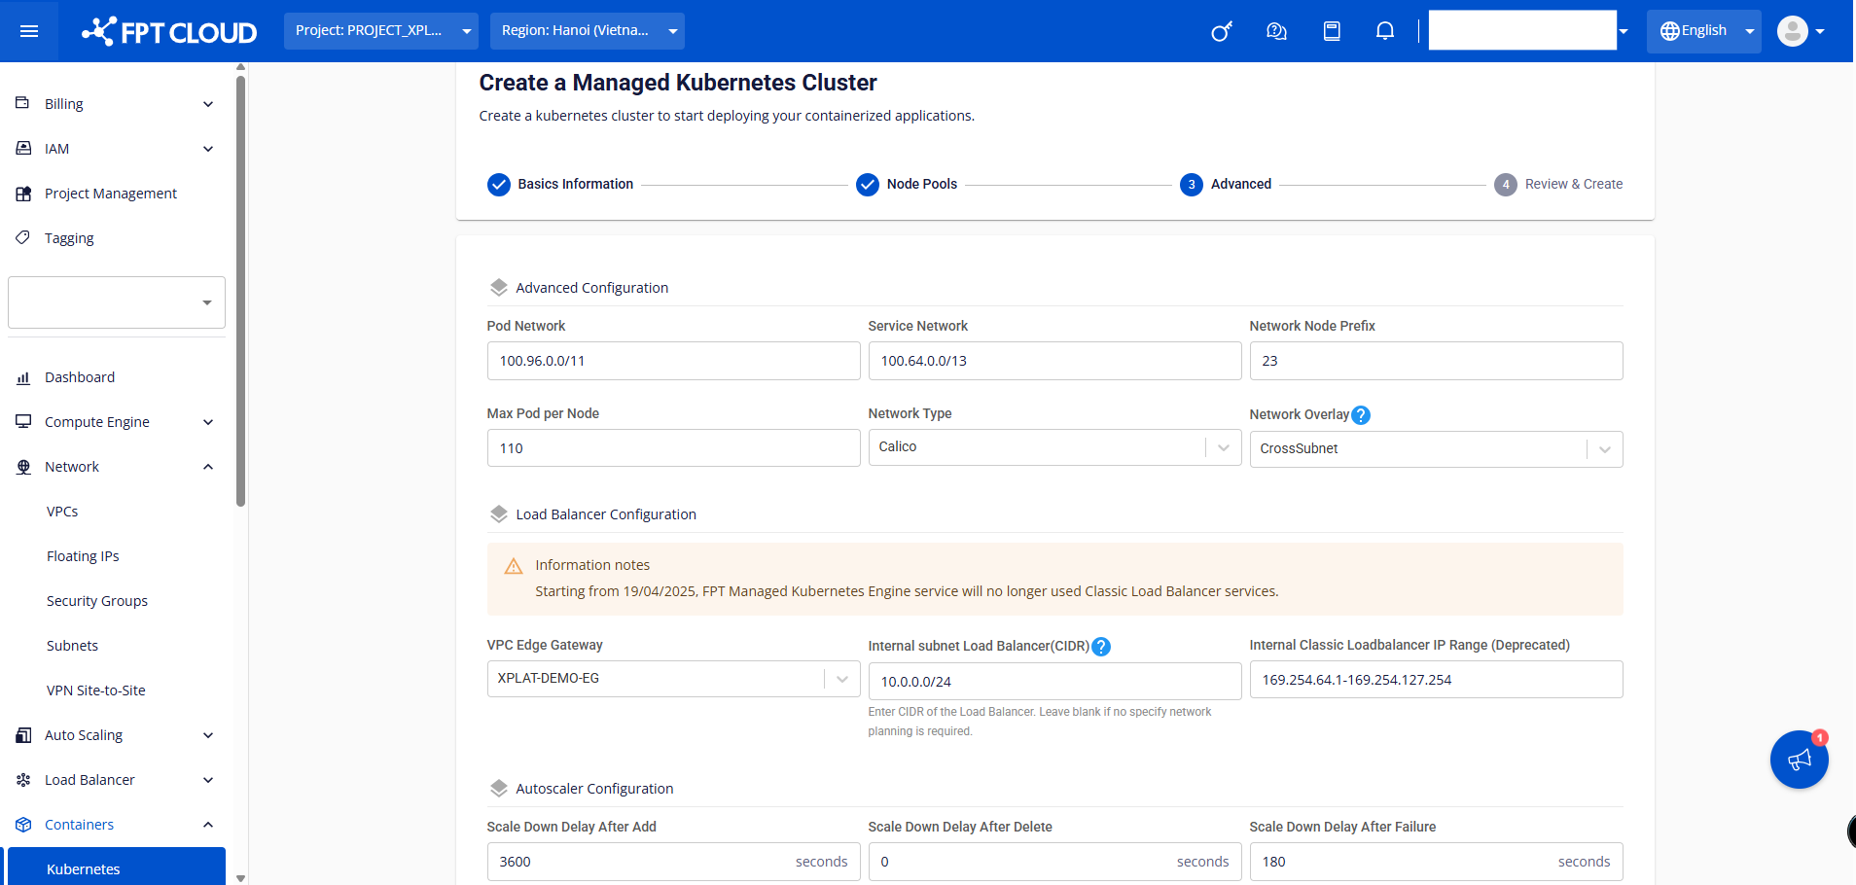Screen dimensions: 1856x885
Task: Open Floating IPs in sidebar
Action: (x=83, y=556)
